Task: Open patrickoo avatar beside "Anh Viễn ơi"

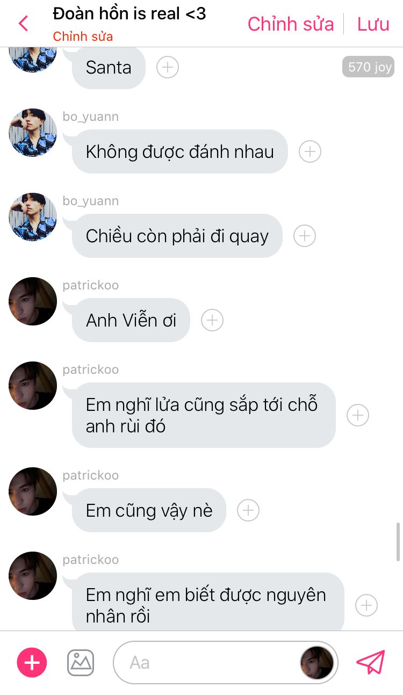Action: point(33,301)
